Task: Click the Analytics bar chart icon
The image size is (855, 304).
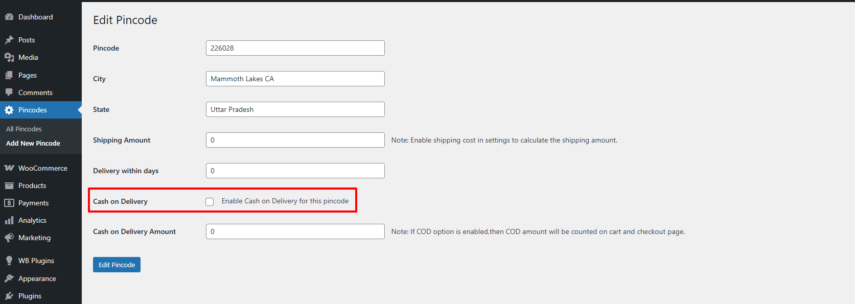Action: [x=9, y=220]
